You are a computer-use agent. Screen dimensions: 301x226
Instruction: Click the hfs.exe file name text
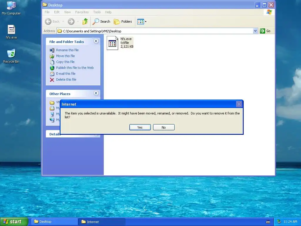click(x=126, y=39)
